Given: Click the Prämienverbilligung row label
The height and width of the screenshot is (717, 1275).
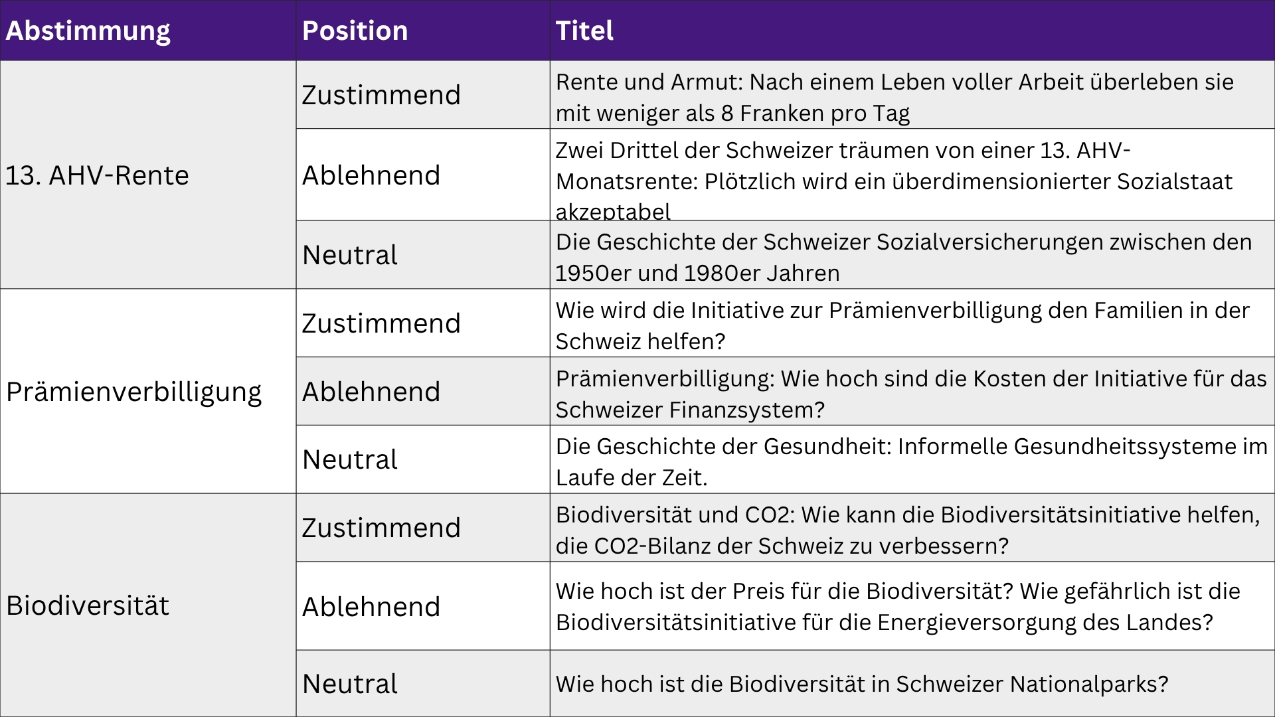Looking at the screenshot, I should [x=133, y=392].
